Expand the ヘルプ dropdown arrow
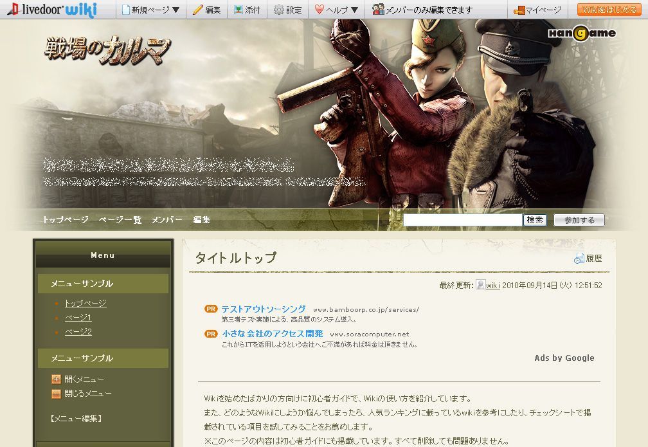The width and height of the screenshot is (648, 447). pos(354,10)
